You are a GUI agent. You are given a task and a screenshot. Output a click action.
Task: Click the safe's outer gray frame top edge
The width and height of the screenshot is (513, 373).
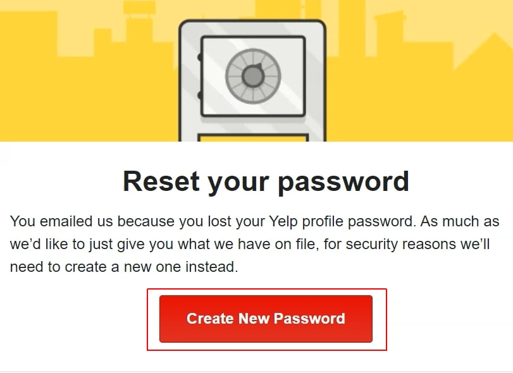click(252, 23)
